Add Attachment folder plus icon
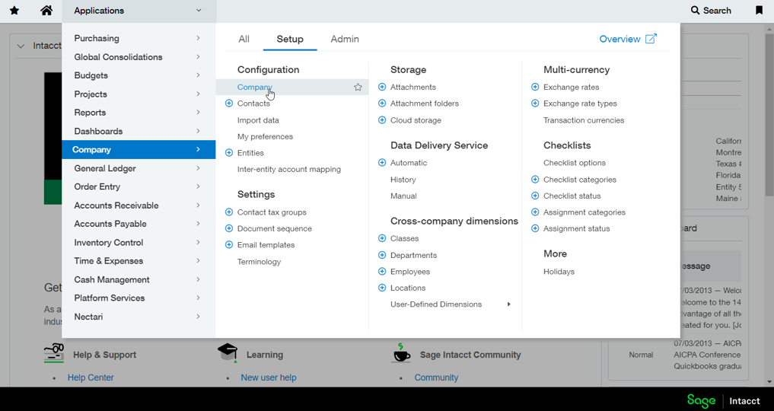774x411 pixels. [381, 104]
